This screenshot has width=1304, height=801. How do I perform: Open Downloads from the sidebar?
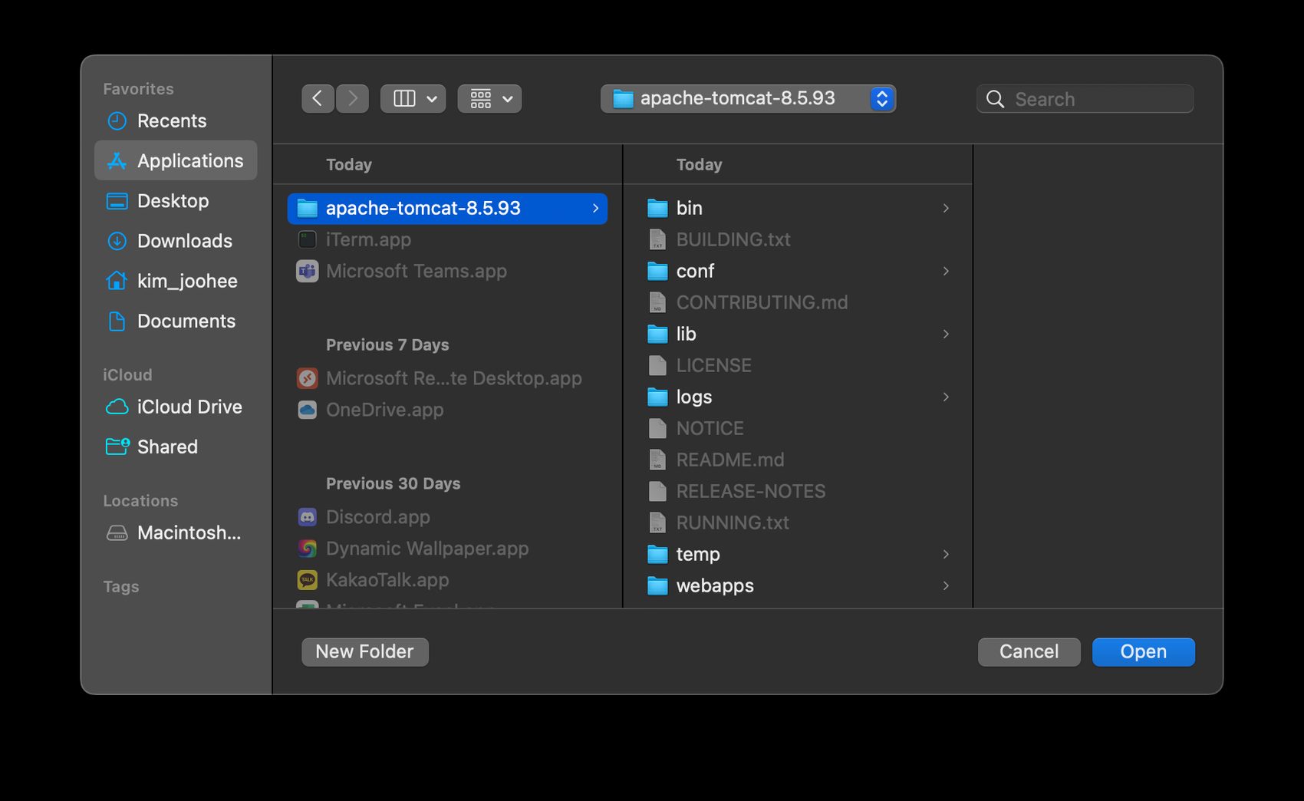[184, 241]
